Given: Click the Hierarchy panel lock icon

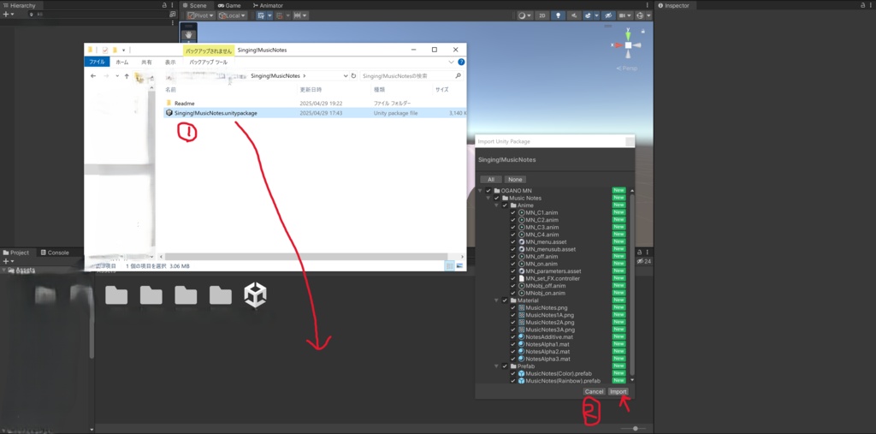Looking at the screenshot, I should pos(164,5).
